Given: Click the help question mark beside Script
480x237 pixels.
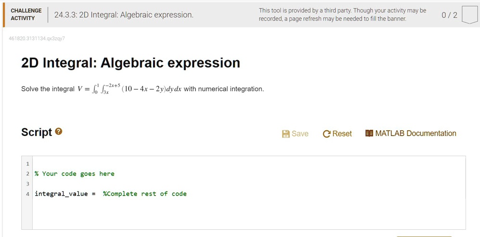Looking at the screenshot, I should [58, 132].
